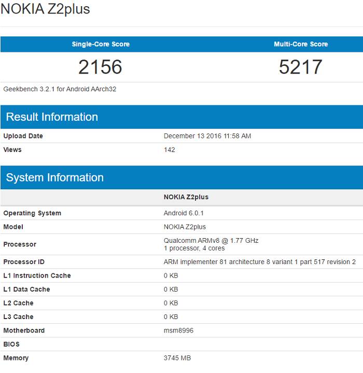
Task: Click the L1 Instruction Cache label
Action: (37, 275)
